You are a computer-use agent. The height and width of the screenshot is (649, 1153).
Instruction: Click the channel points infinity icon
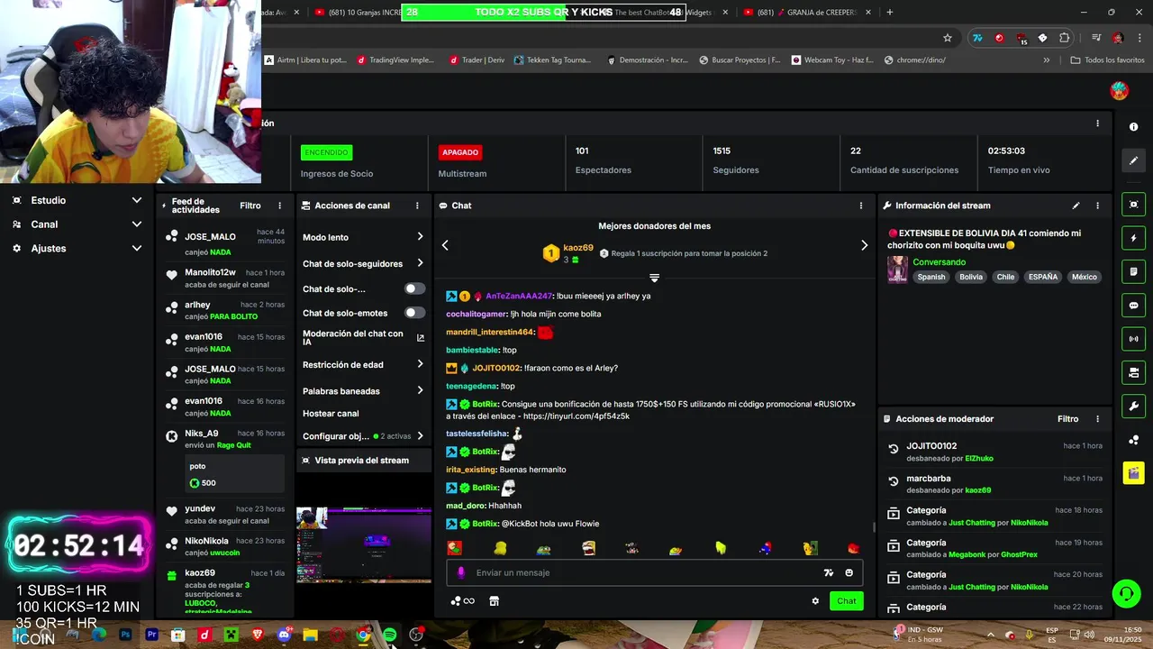[462, 601]
